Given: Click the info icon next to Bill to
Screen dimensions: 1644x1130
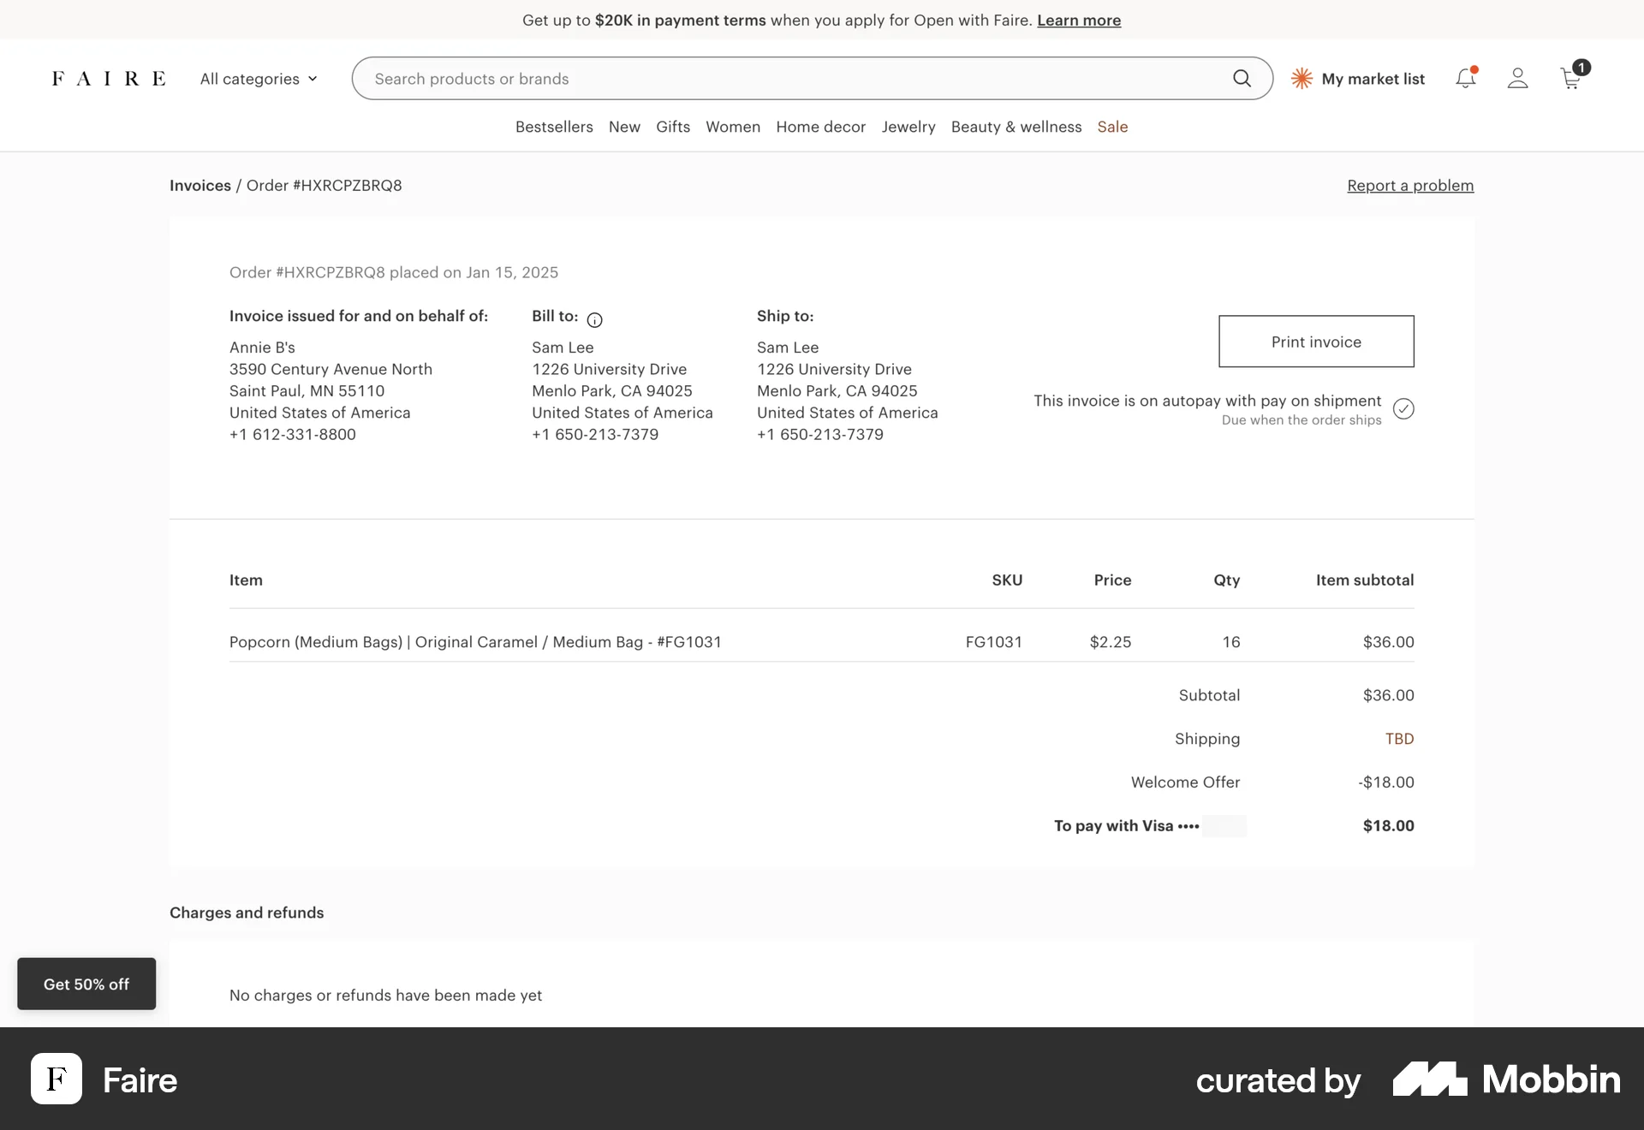Looking at the screenshot, I should point(595,319).
